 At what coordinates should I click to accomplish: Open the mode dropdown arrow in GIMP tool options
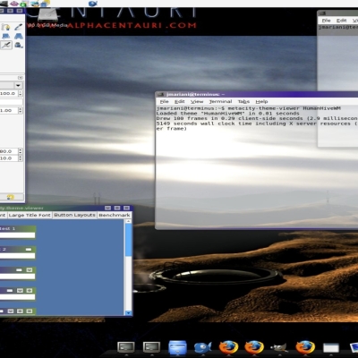[18, 86]
